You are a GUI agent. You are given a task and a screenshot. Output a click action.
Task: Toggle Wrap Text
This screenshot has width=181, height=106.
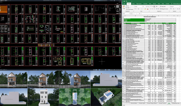coord(163,7)
